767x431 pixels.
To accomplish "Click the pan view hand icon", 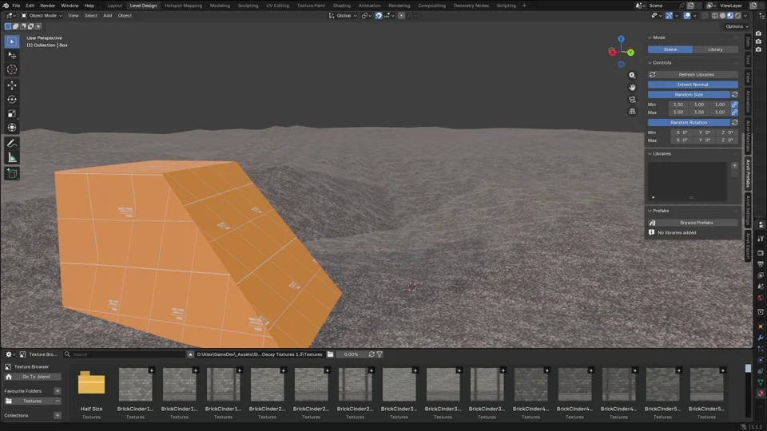I will coord(632,88).
